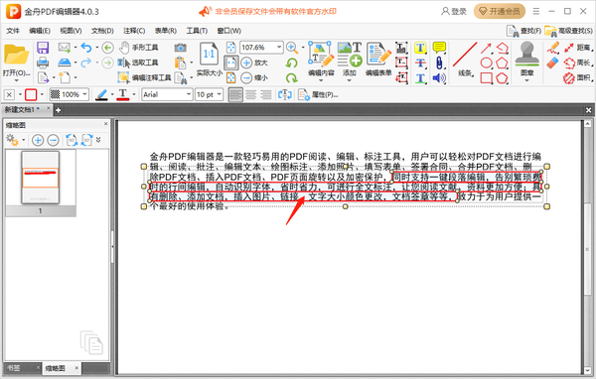Select the red oval shape tool

pyautogui.click(x=486, y=63)
